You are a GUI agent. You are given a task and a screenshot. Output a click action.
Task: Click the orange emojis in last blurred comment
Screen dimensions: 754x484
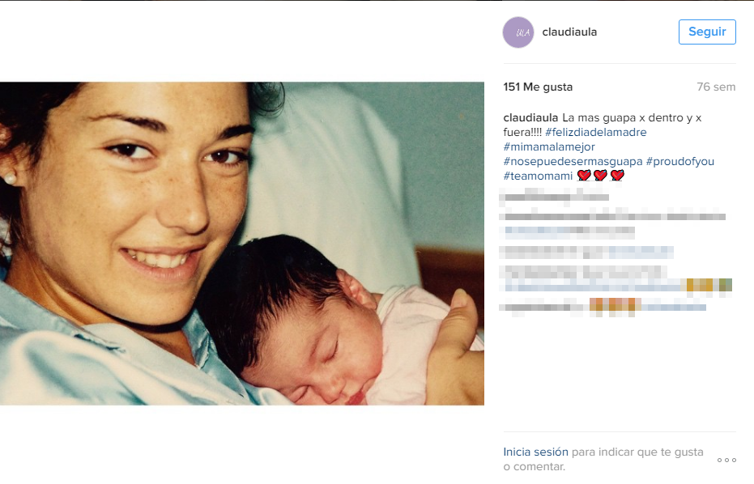(x=615, y=306)
